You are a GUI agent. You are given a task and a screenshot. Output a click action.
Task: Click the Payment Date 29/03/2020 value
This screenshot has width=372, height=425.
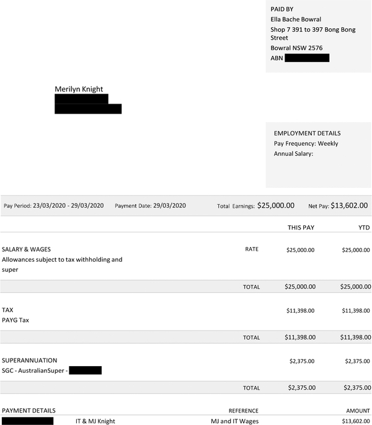(170, 206)
